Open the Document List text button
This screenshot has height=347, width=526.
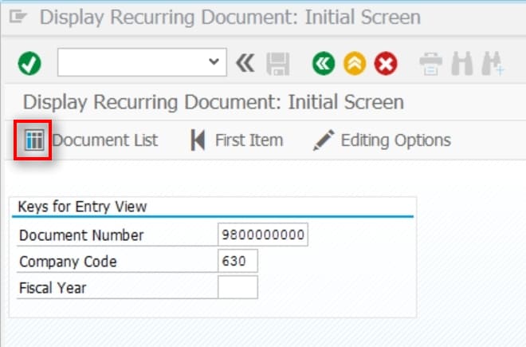tap(104, 140)
